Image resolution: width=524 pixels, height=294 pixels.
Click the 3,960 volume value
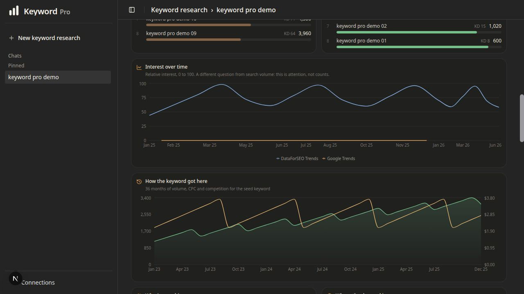click(305, 33)
